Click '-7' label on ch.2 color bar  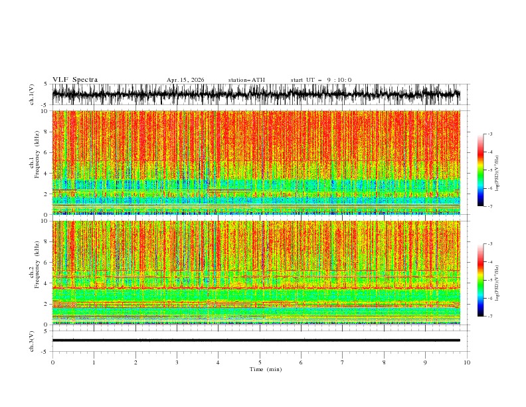489,317
